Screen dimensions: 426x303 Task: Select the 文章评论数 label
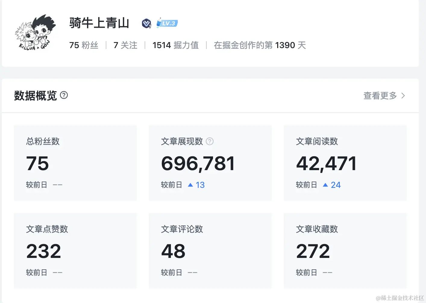tap(182, 229)
